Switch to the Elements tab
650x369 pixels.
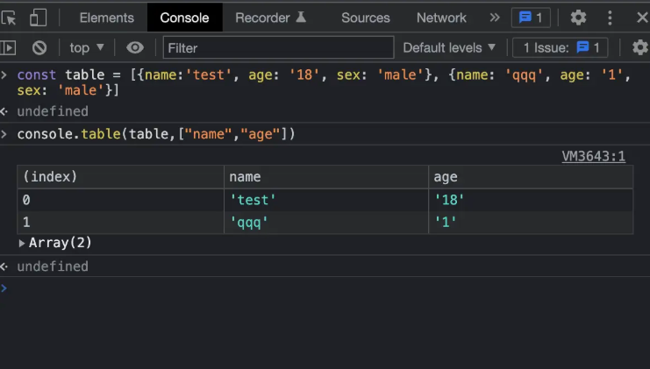[107, 18]
